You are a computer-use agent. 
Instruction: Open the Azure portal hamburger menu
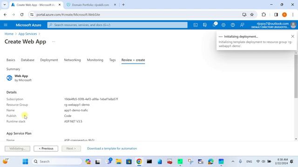[6, 25]
